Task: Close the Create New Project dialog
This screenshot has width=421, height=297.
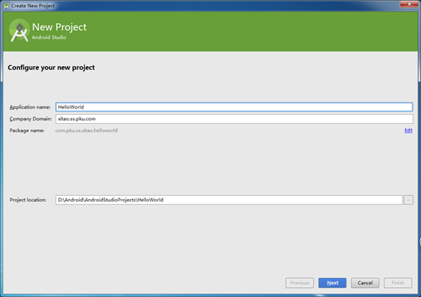Action: [409, 4]
